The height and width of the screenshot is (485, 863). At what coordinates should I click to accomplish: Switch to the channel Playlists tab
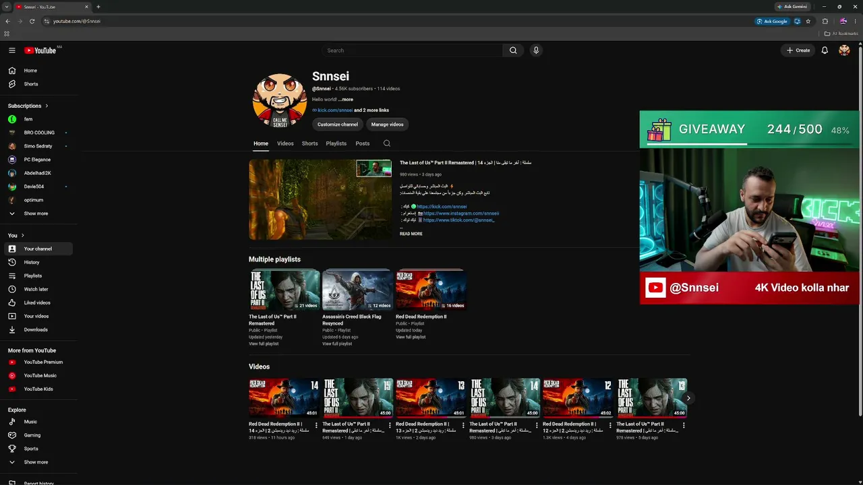tap(336, 143)
